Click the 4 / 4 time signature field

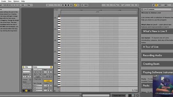[x=17, y=5]
